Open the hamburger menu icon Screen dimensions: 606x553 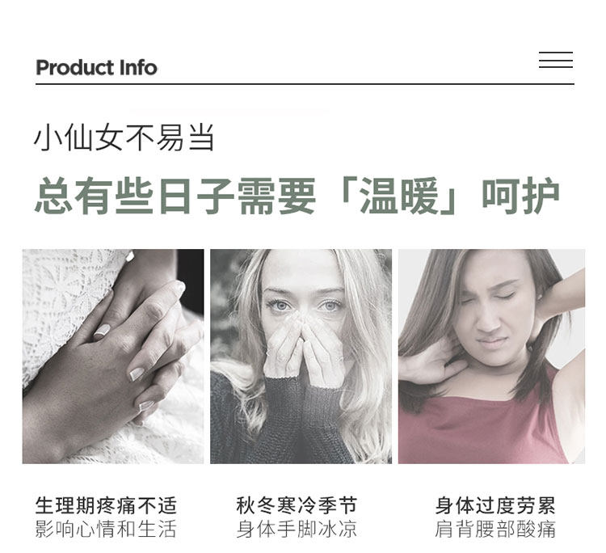coord(556,60)
